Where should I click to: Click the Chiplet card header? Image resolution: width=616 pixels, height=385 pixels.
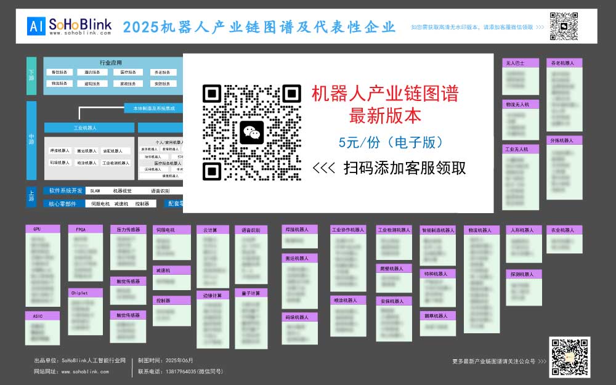[x=86, y=293]
